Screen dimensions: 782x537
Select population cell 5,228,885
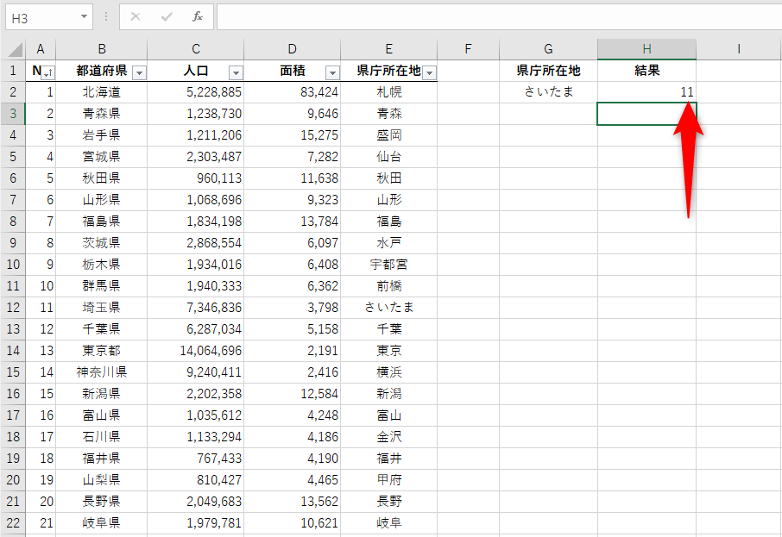196,91
